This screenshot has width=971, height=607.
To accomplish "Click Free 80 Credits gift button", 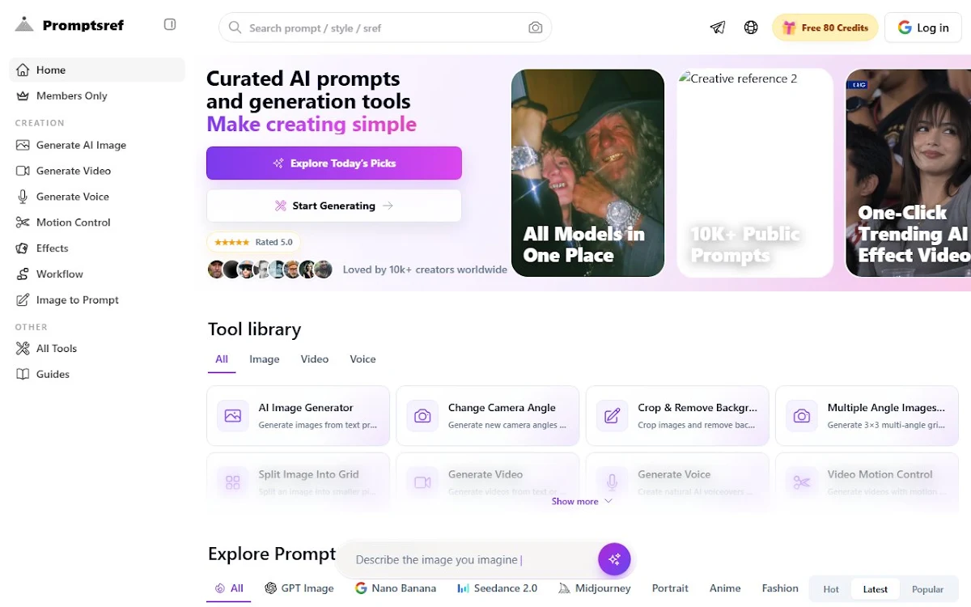I will click(x=825, y=28).
